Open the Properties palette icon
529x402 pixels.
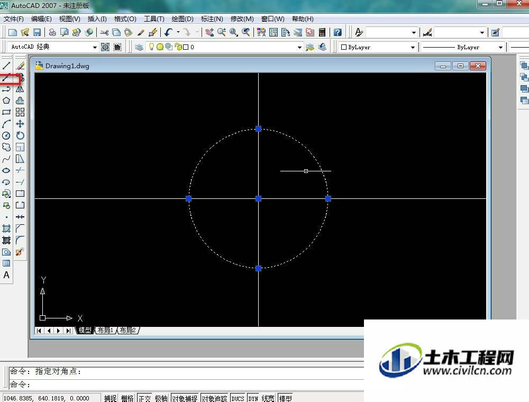(261, 32)
